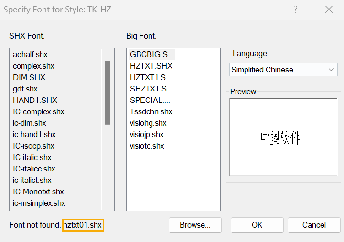The width and height of the screenshot is (344, 242).
Task: Select SHZTXT big font item
Action: [151, 89]
